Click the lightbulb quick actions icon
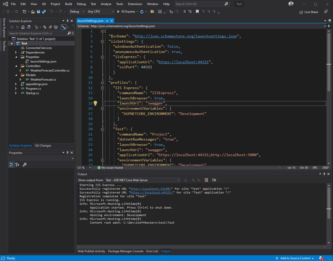The image size is (333, 261). pos(95,103)
